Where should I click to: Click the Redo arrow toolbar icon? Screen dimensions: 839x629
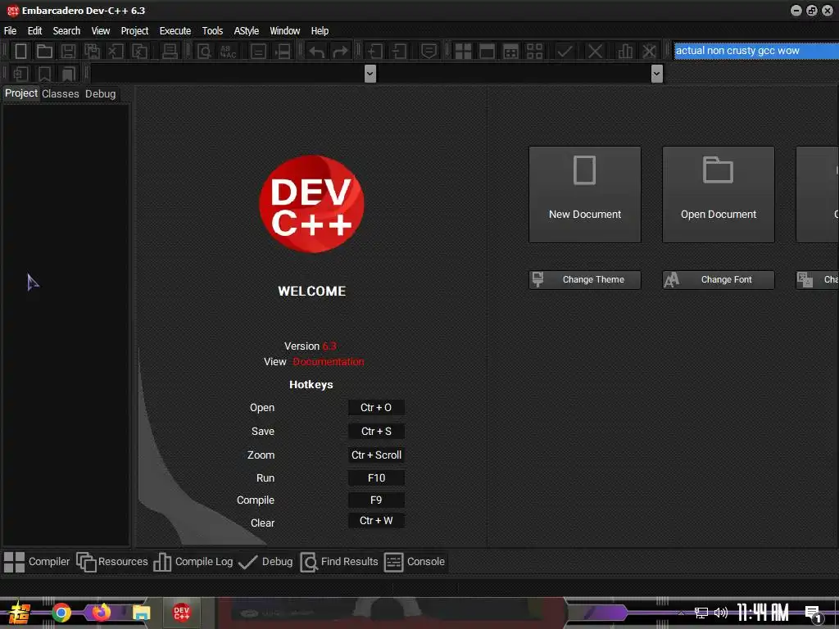pos(340,52)
